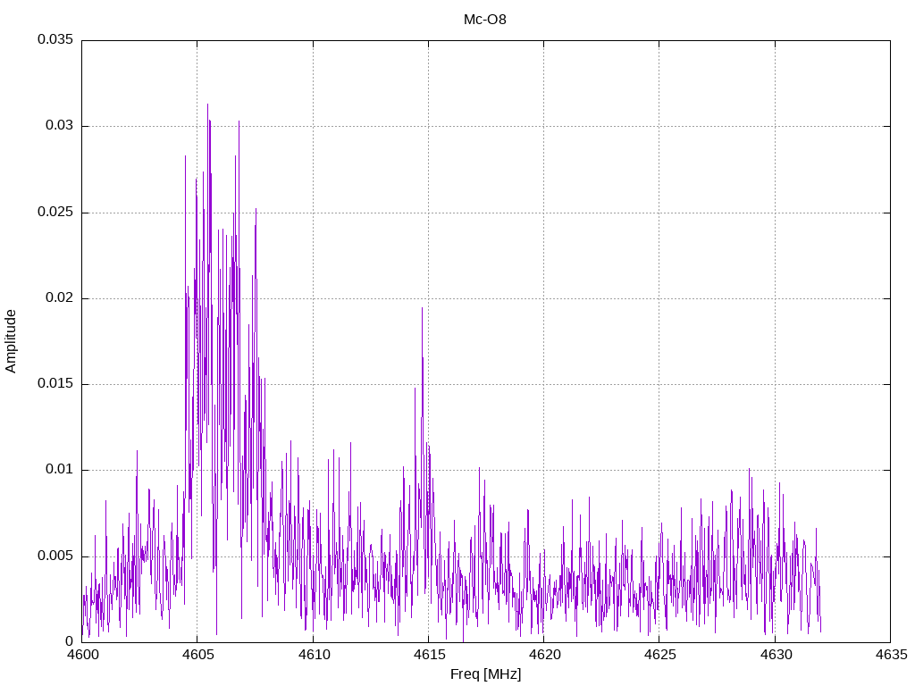Screen dimensions: 915x686
Task: Click the 0.025 y-axis tick label
Action: 55,213
